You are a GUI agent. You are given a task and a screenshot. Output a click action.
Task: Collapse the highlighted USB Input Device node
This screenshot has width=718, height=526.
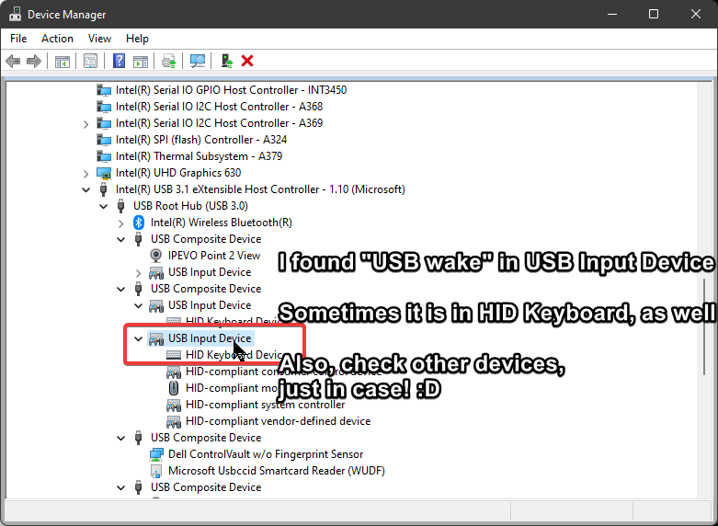[138, 339]
